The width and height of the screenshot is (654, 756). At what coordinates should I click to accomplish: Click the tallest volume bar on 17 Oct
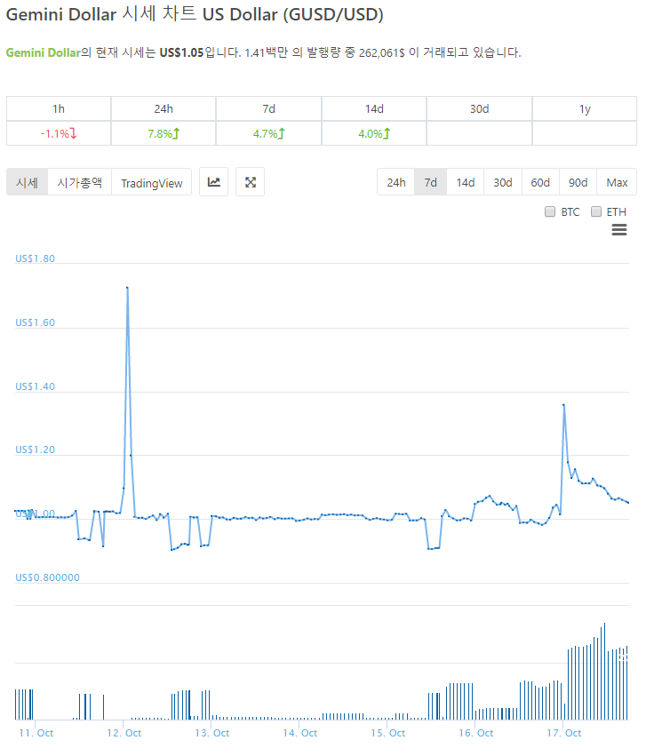point(604,671)
